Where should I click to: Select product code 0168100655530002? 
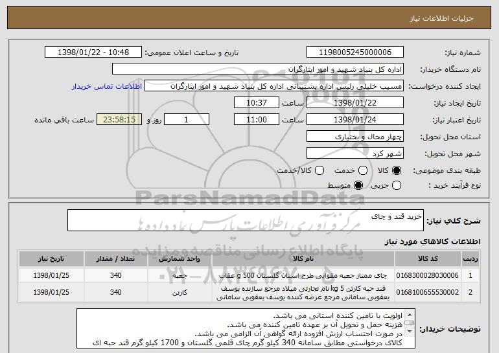tap(428, 292)
